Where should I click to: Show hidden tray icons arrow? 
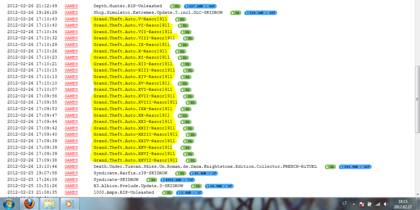[354, 204]
